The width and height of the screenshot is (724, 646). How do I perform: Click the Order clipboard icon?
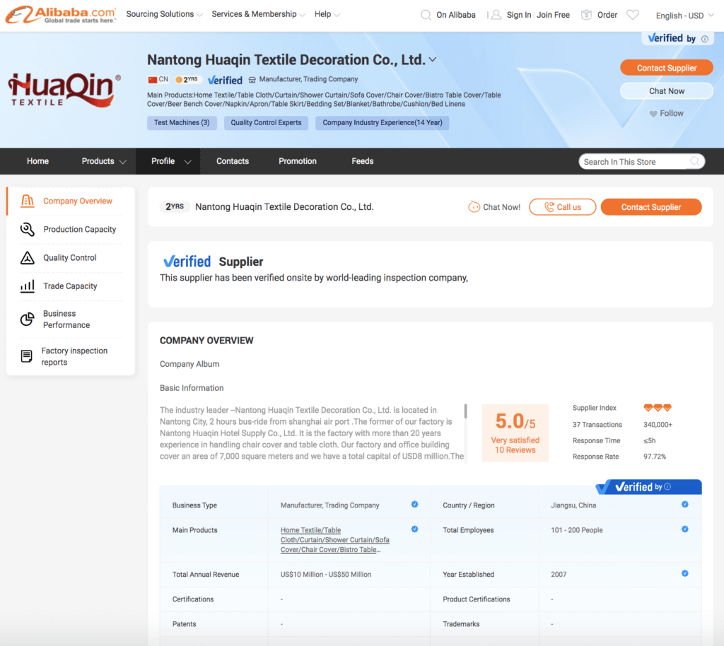point(586,15)
